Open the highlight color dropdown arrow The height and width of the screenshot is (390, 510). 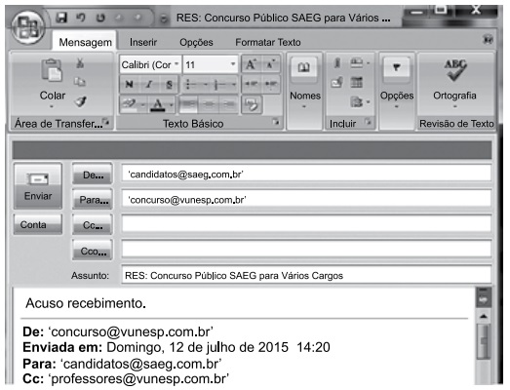(x=143, y=104)
